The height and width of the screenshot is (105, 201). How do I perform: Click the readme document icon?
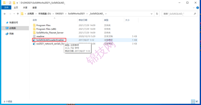click(34, 36)
